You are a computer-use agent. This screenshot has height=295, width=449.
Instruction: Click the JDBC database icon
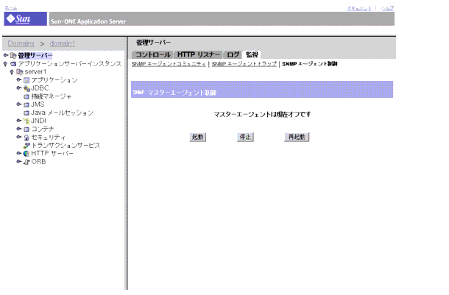26,88
